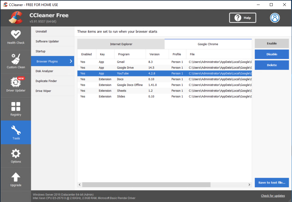Select the Gmail app row
Screen dimensions: 292x202
pyautogui.click(x=165, y=62)
